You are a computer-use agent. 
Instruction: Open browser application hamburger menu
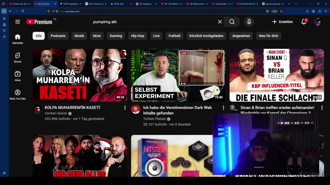coord(326,11)
